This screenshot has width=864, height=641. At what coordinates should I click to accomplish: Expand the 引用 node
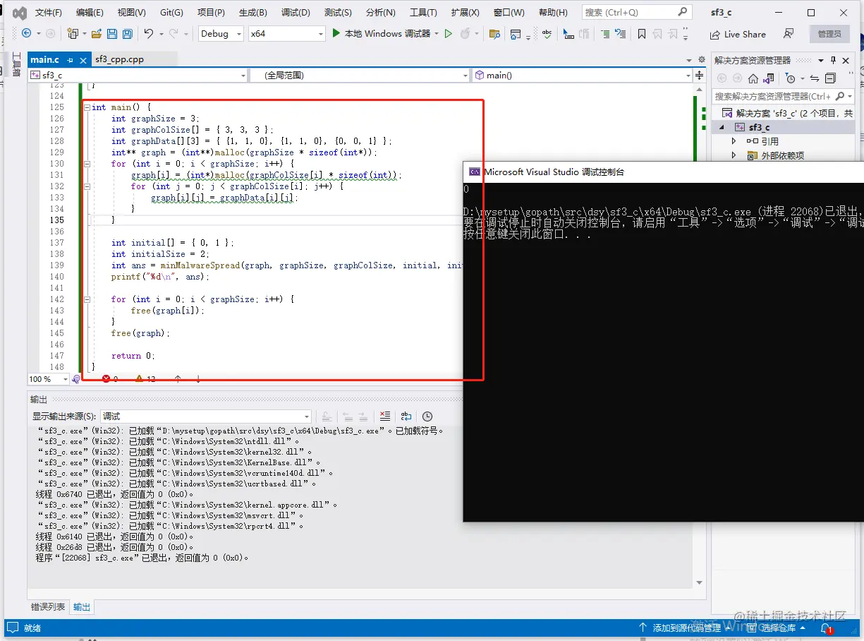pyautogui.click(x=734, y=141)
